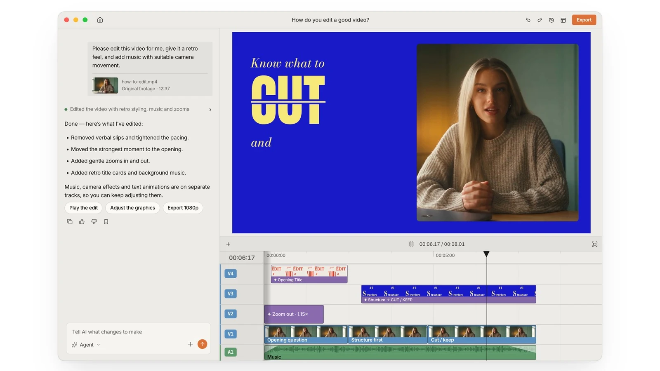Send the message with the orange arrow
This screenshot has width=660, height=371.
[202, 344]
